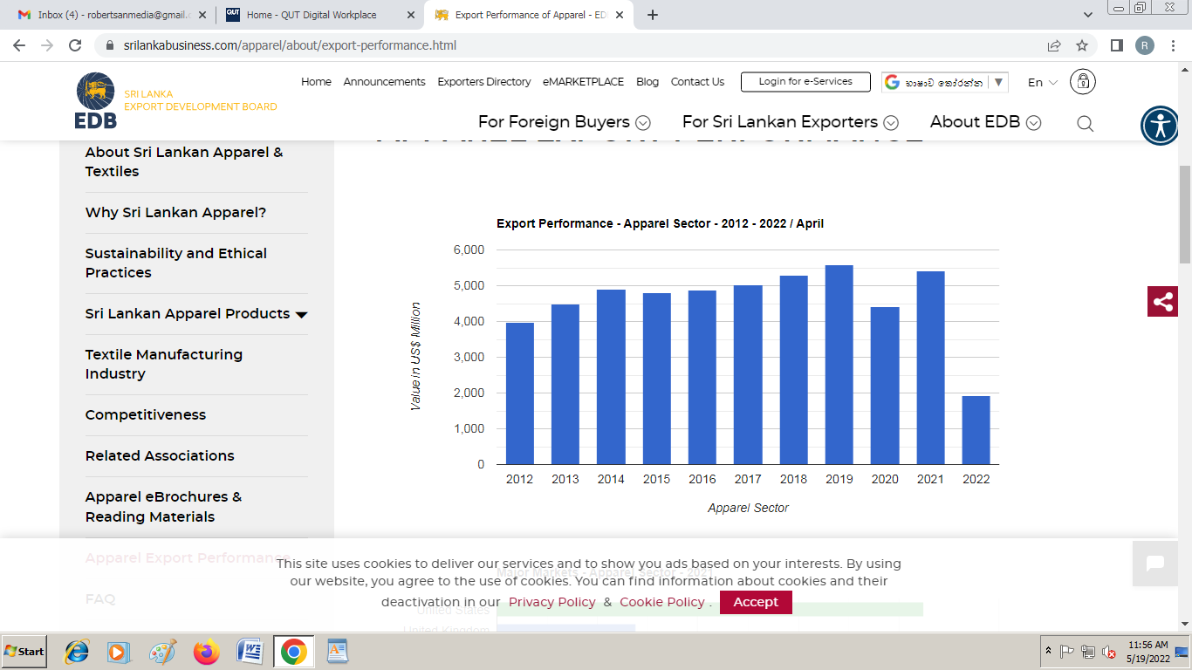
Task: Open the Contact Us link
Action: pyautogui.click(x=697, y=82)
